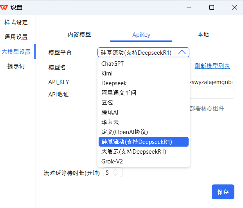
Task: Click the API地址 label
Action: point(58,94)
